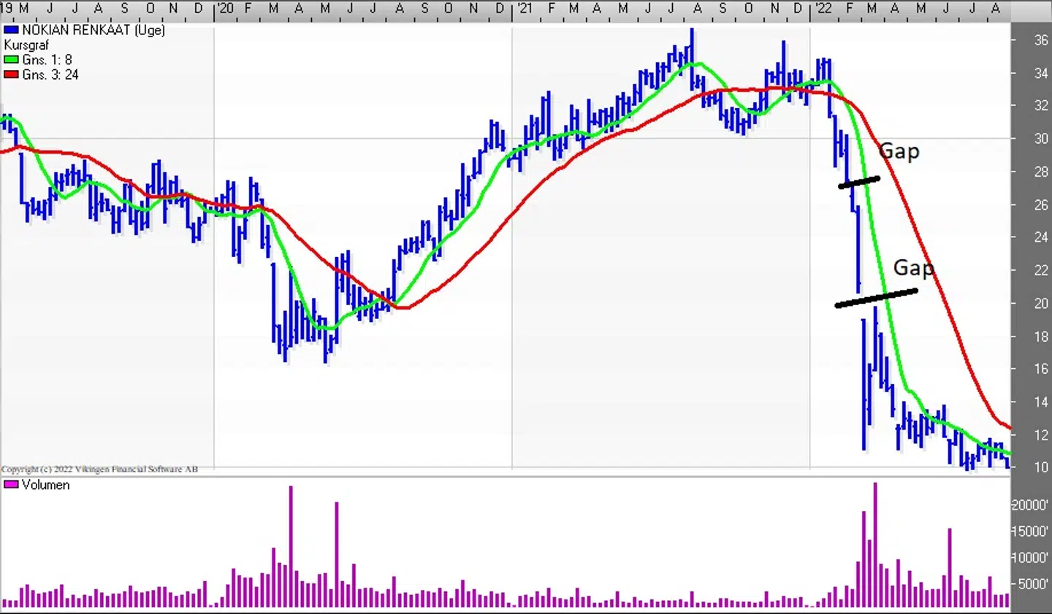
Task: Click price level 10 on the price axis
Action: (1041, 467)
